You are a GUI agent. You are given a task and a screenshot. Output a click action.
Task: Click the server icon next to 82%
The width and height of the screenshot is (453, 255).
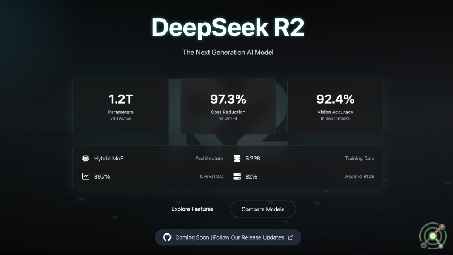coord(237,176)
